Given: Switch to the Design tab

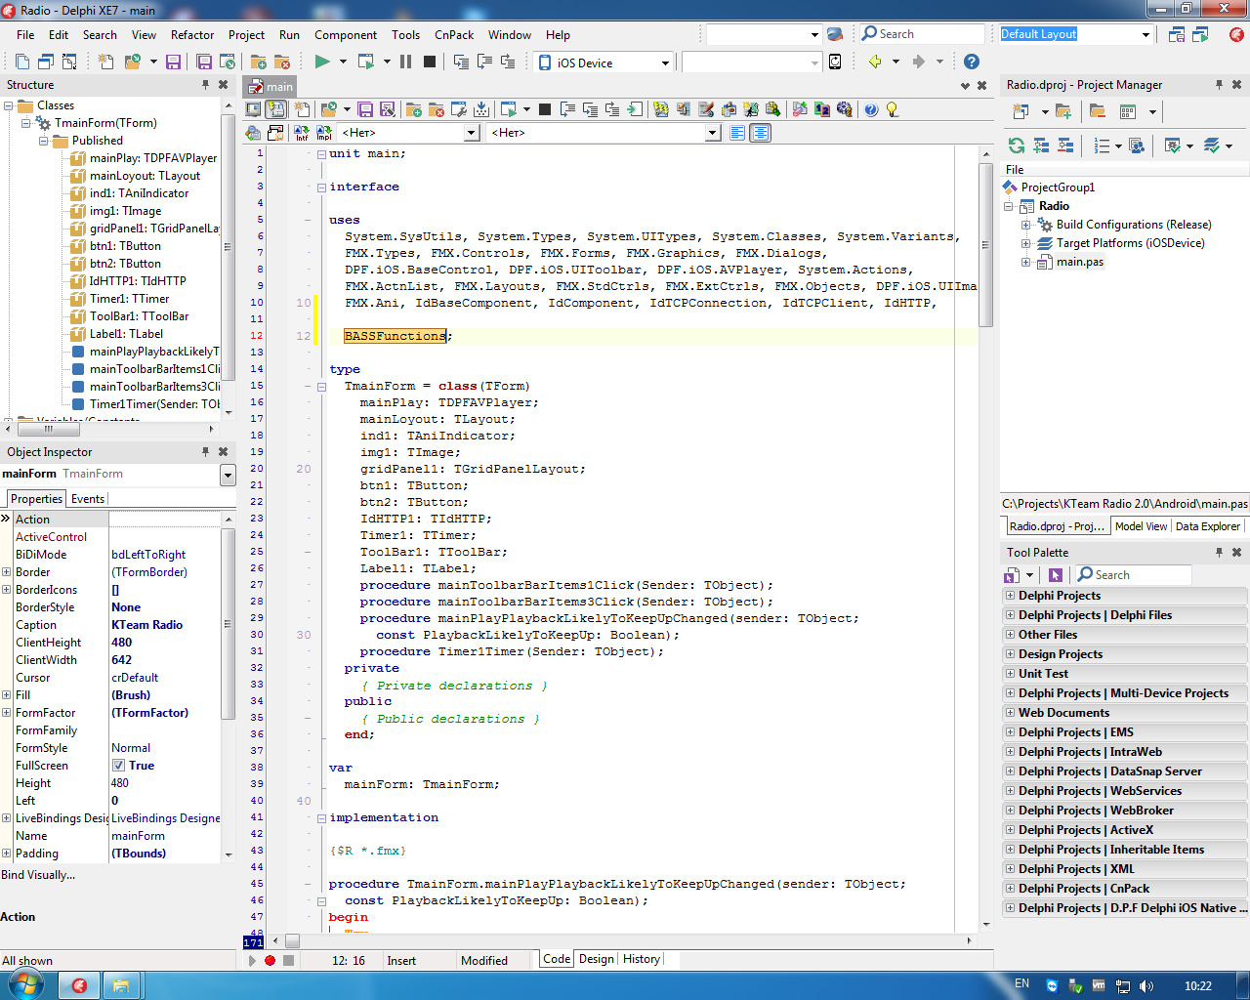Looking at the screenshot, I should [596, 959].
